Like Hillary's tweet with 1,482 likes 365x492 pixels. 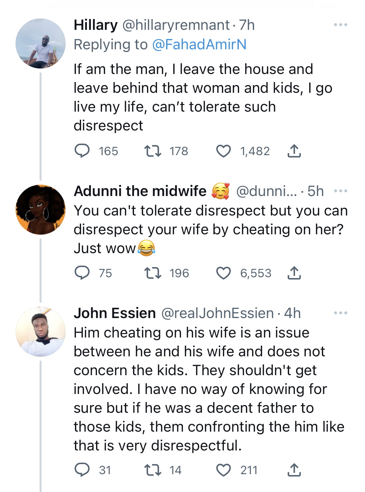(x=224, y=151)
